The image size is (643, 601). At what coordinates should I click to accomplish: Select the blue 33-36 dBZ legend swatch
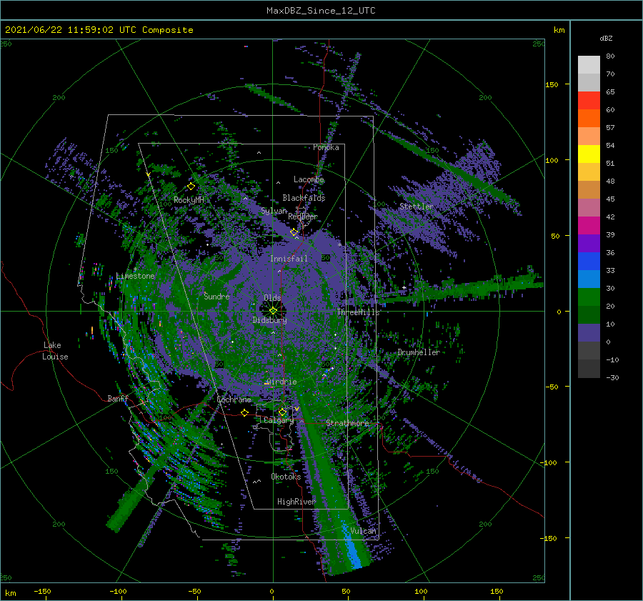pos(589,262)
